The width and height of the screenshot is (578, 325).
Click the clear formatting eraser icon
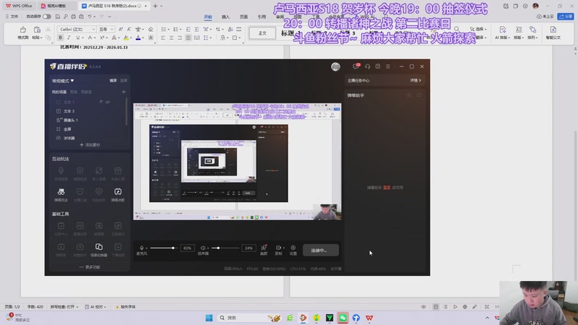coord(151,29)
